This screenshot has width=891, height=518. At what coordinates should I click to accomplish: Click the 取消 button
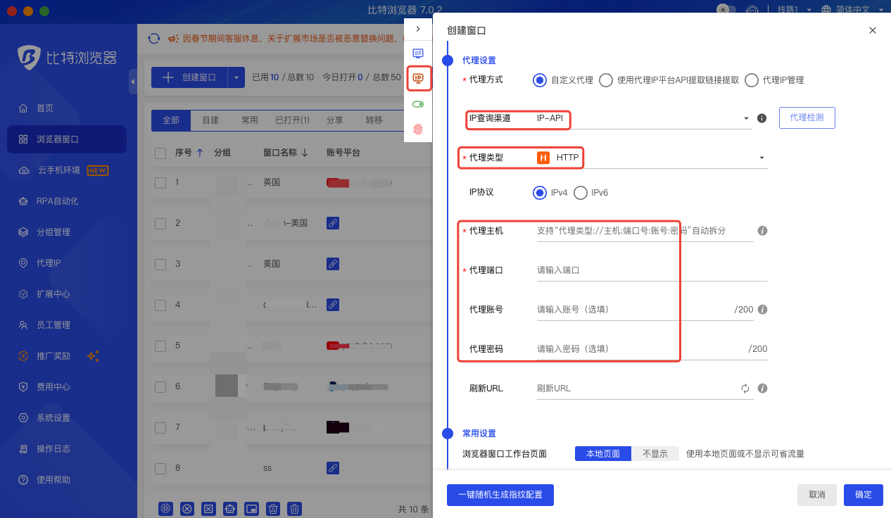[x=817, y=495]
